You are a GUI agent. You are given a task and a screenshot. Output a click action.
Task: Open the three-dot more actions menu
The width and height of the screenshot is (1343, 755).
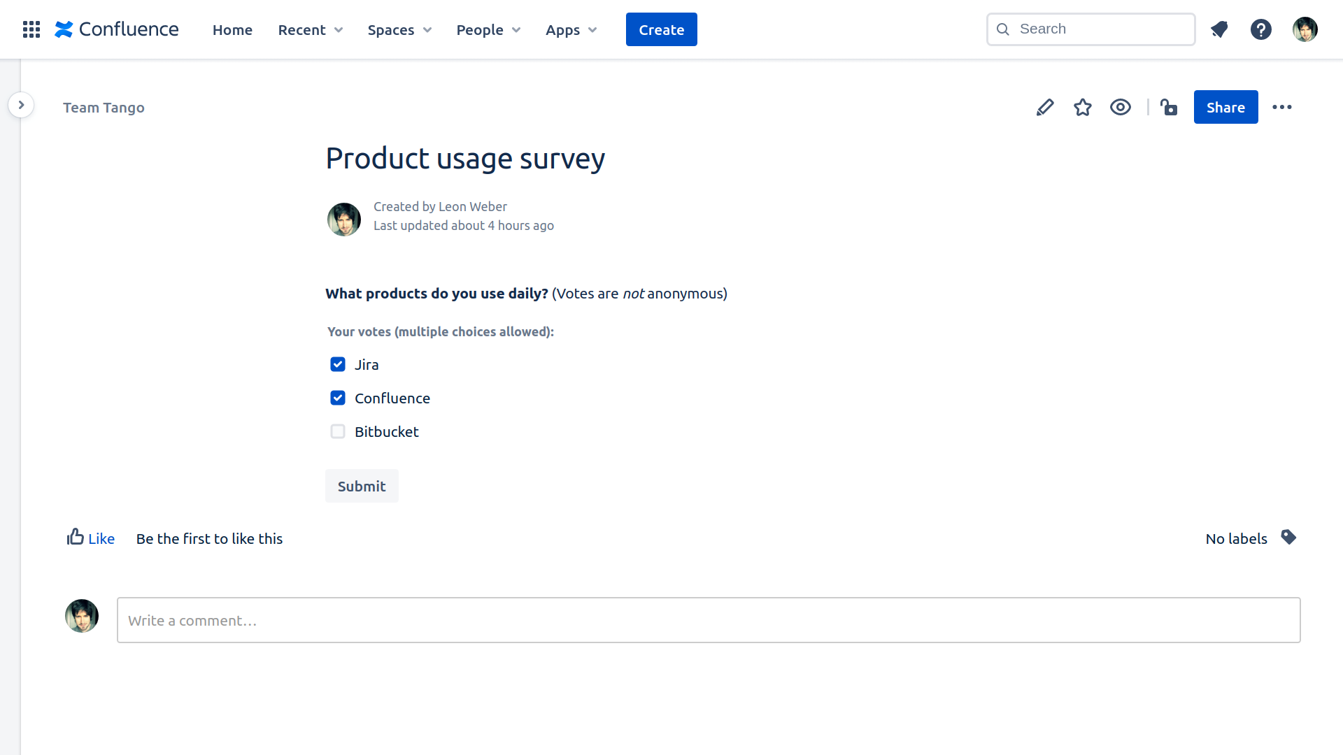[1282, 107]
